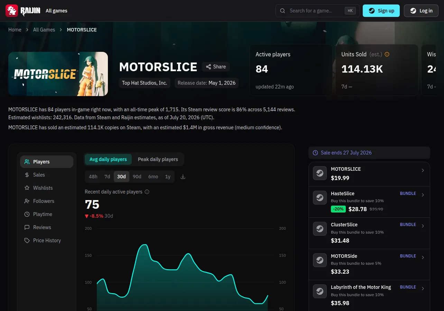This screenshot has height=311, width=444.
Task: Click the MOTORSLICE breadcrumb text
Action: pyautogui.click(x=82, y=30)
